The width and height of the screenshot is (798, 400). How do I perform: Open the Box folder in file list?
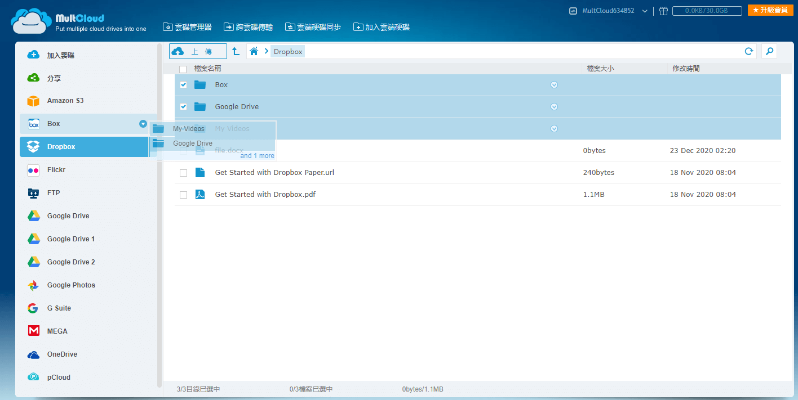point(221,85)
